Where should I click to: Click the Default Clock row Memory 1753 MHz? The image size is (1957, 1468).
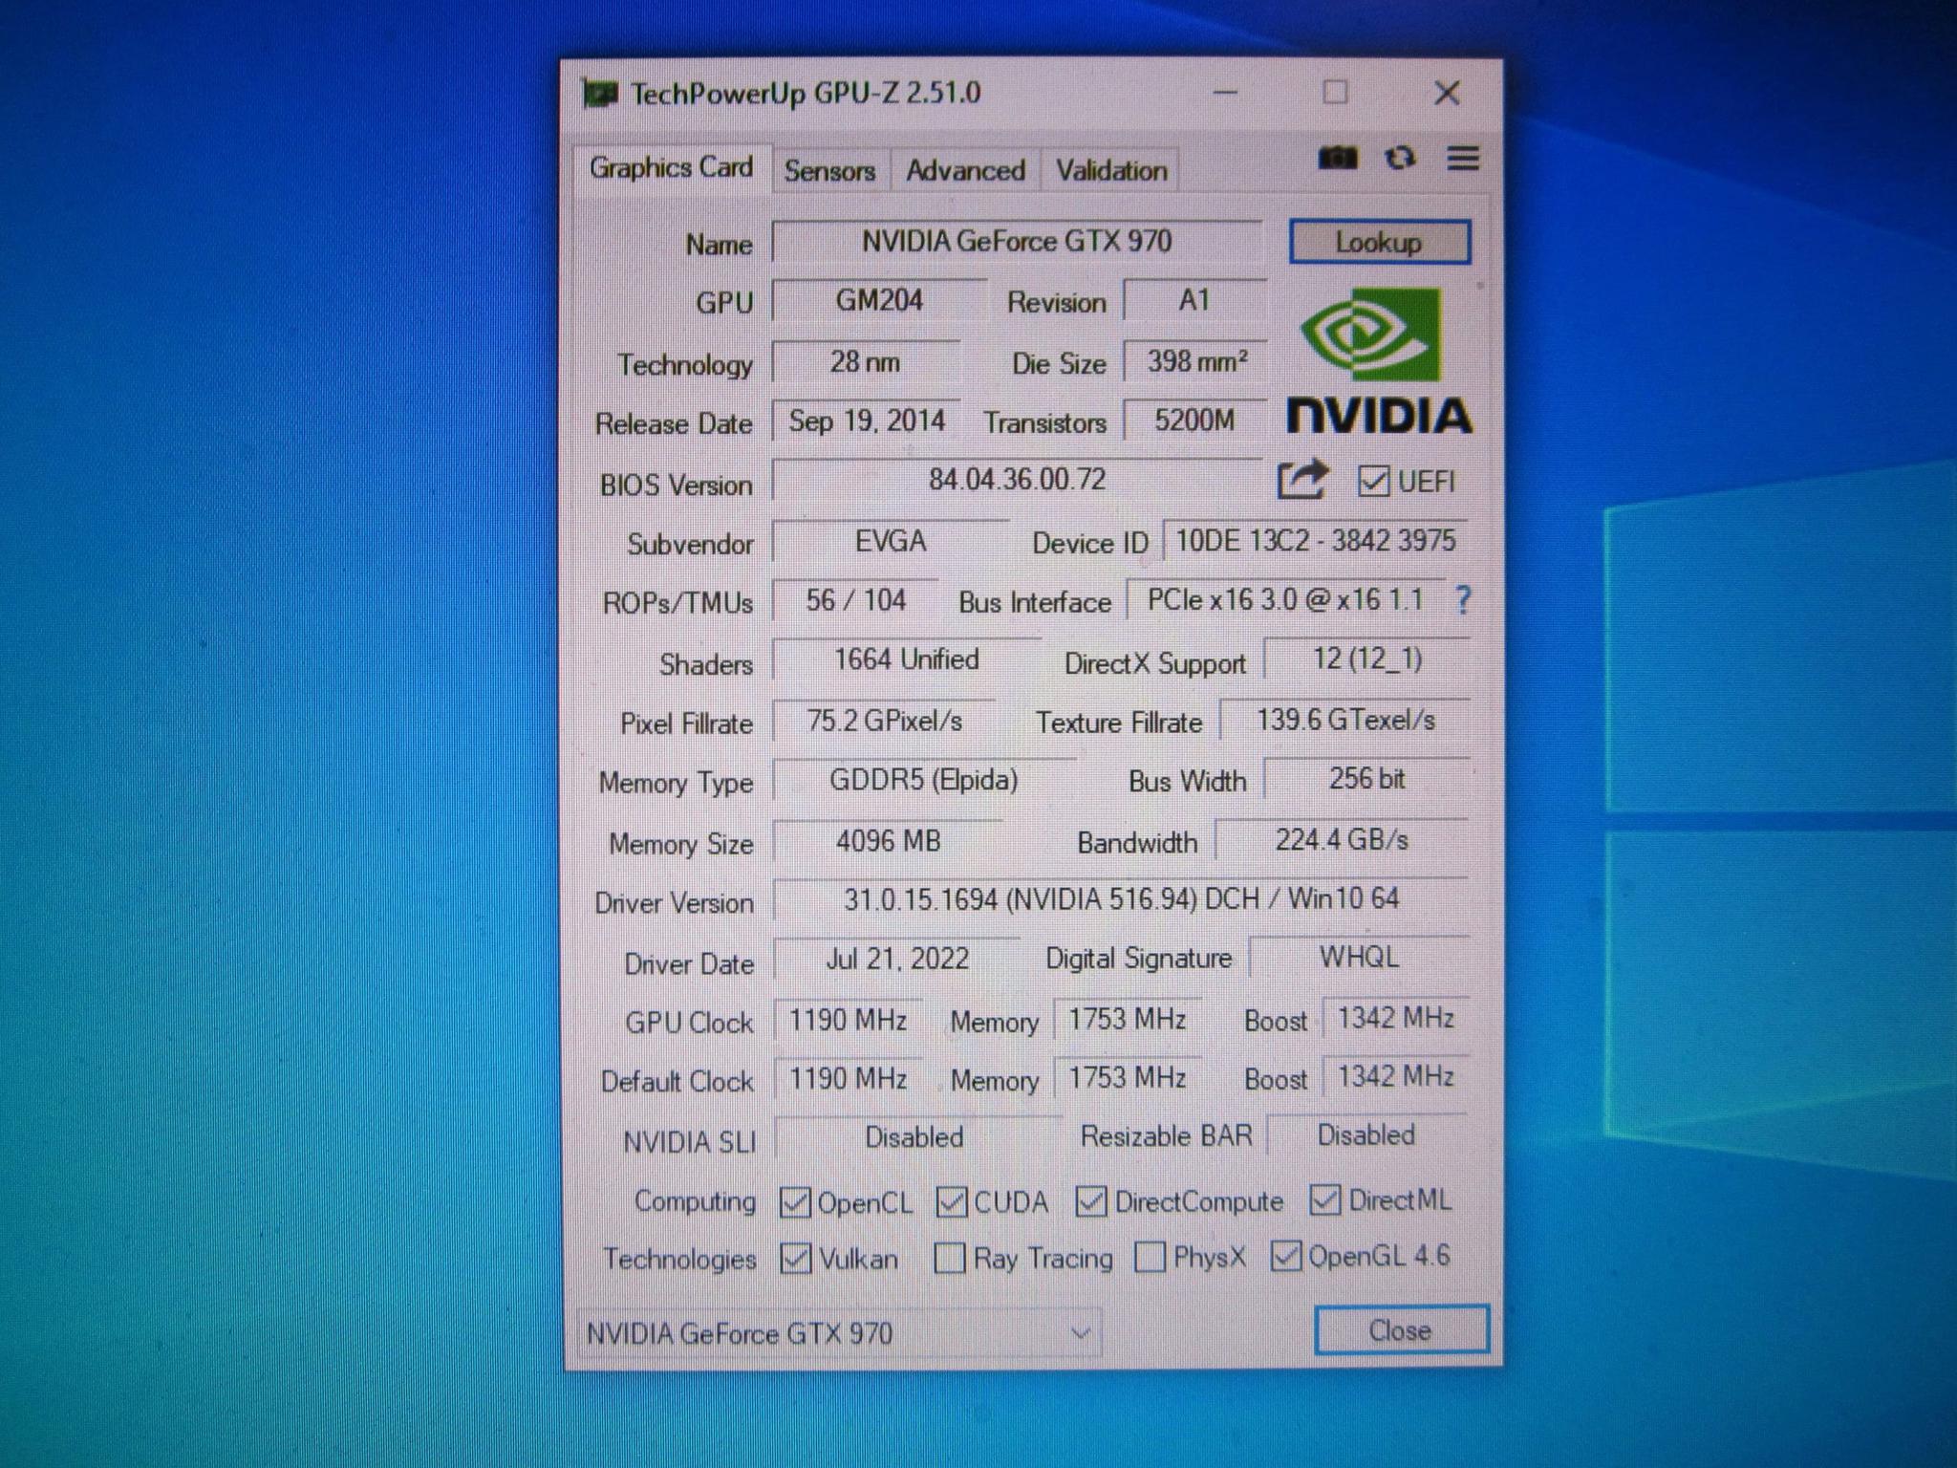click(1128, 1078)
